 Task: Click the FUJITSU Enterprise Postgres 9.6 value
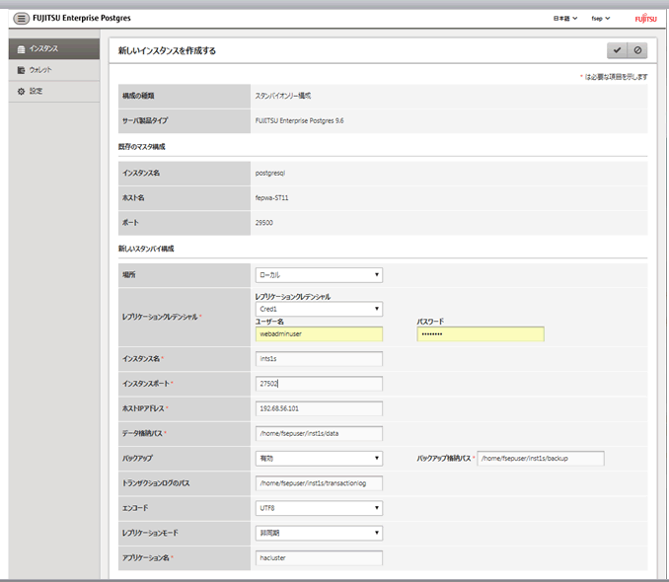[x=300, y=120]
